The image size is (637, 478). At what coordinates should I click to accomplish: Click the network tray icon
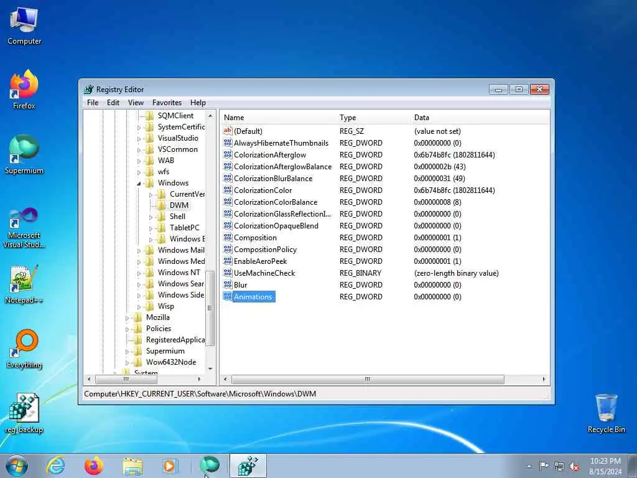pos(559,467)
